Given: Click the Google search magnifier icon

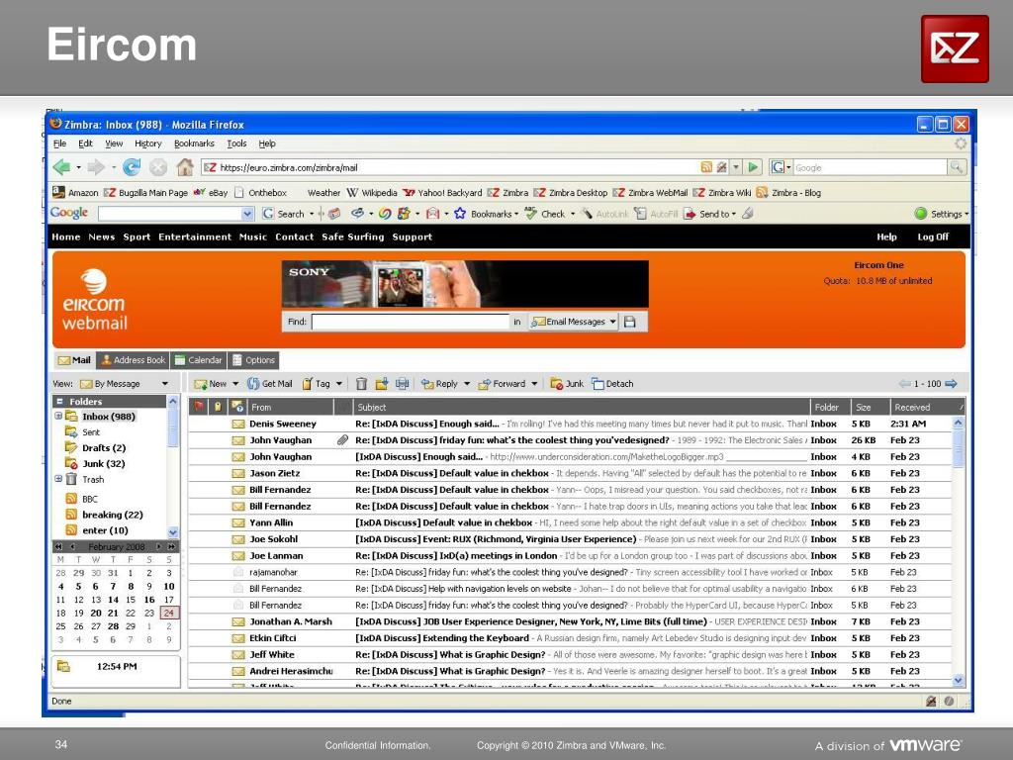Looking at the screenshot, I should coord(957,167).
